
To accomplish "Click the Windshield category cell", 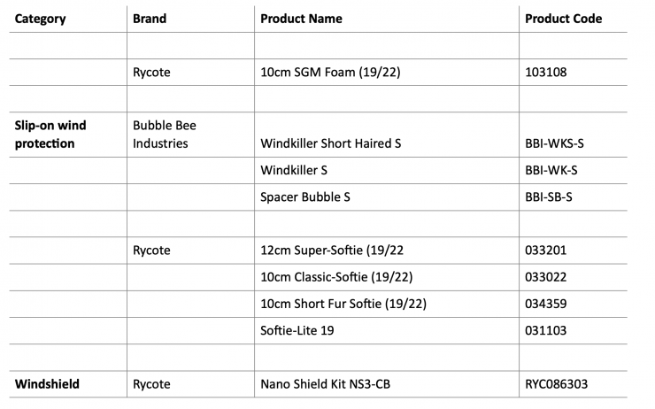I will (47, 384).
